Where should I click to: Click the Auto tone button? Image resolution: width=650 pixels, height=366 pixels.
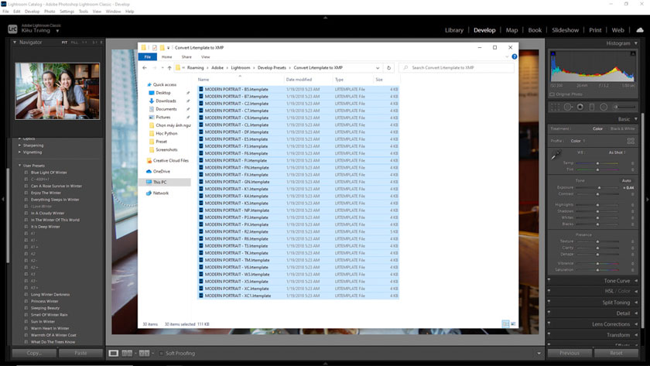(626, 181)
